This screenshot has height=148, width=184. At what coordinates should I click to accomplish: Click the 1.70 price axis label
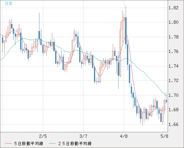[x=173, y=95]
